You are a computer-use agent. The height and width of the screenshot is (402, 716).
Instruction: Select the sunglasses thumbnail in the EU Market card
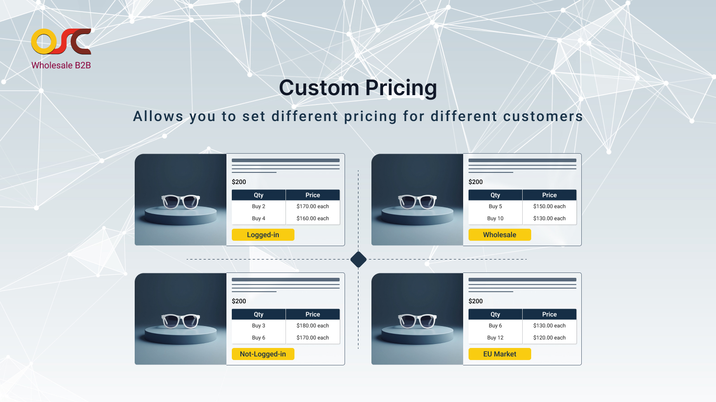pos(417,319)
